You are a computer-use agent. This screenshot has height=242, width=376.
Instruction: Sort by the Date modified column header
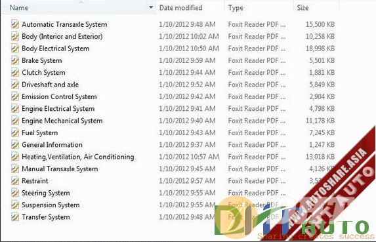(x=181, y=8)
